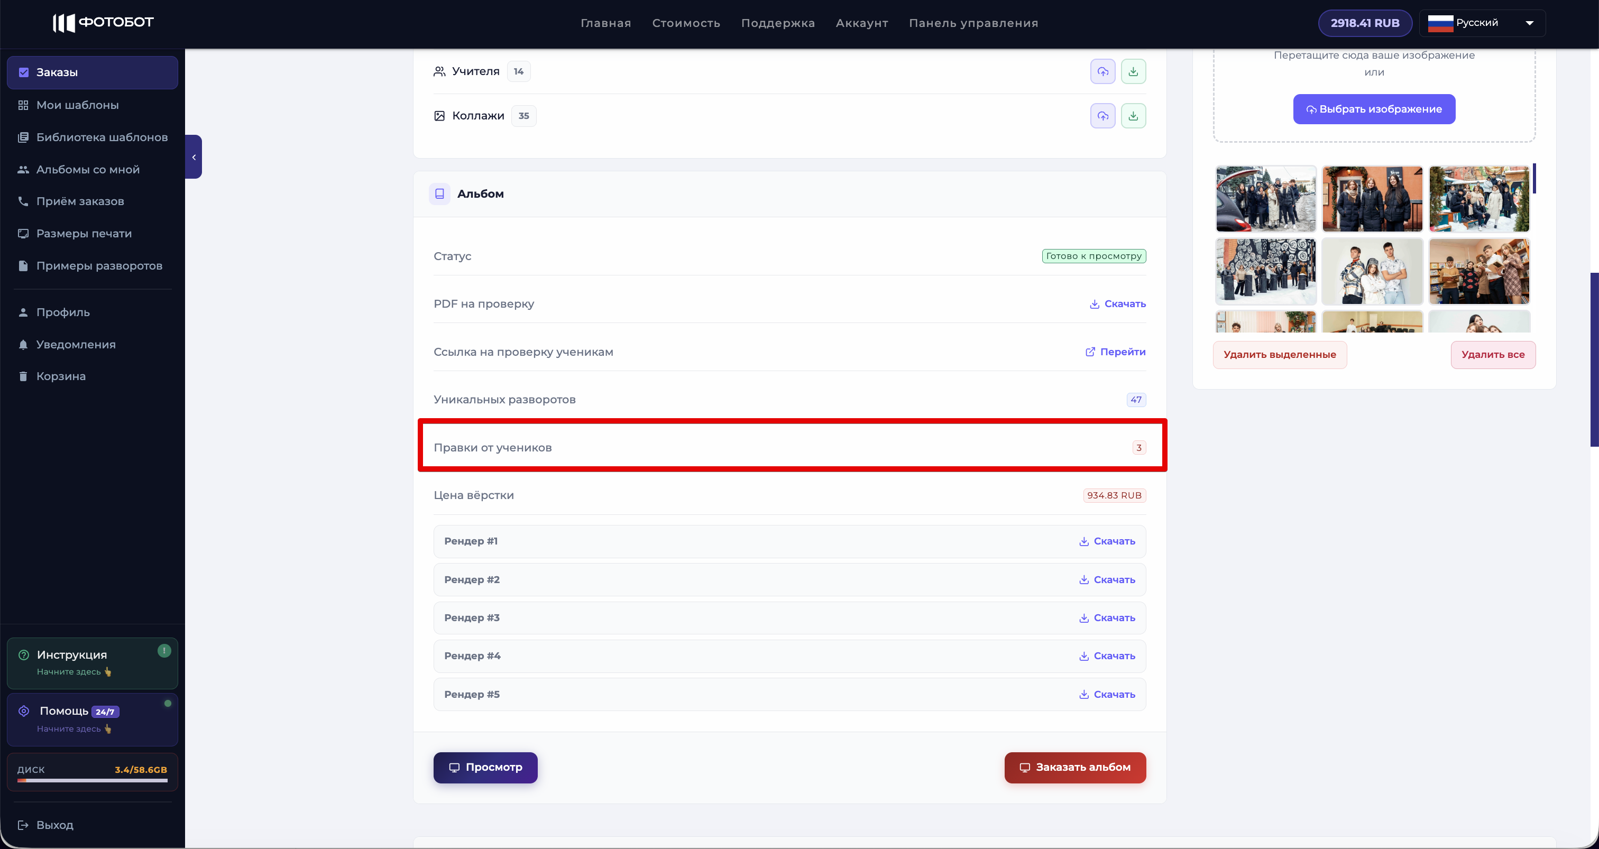Click the 934.83 RUB layout price

(1114, 495)
